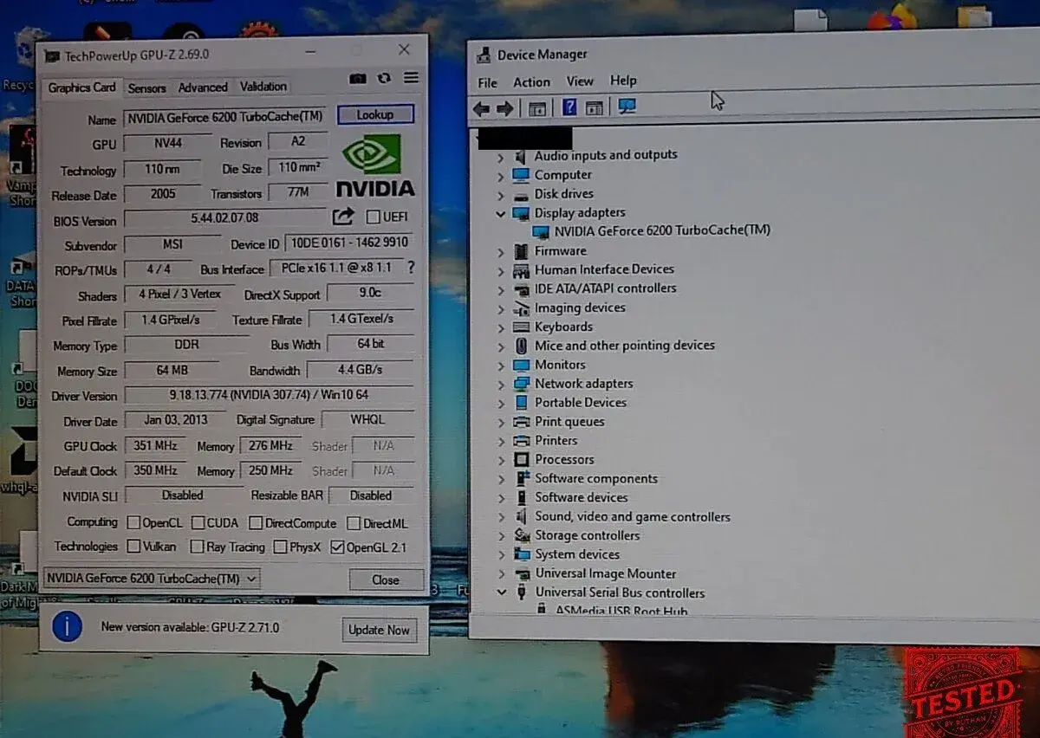The image size is (1040, 738).
Task: Click the Close button in GPU-Z
Action: 386,579
